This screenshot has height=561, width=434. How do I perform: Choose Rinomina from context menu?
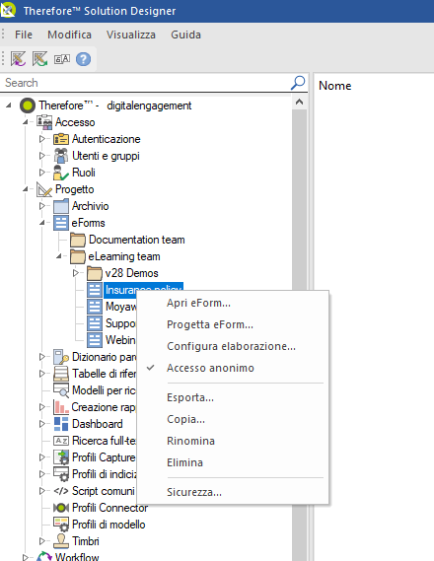click(190, 441)
